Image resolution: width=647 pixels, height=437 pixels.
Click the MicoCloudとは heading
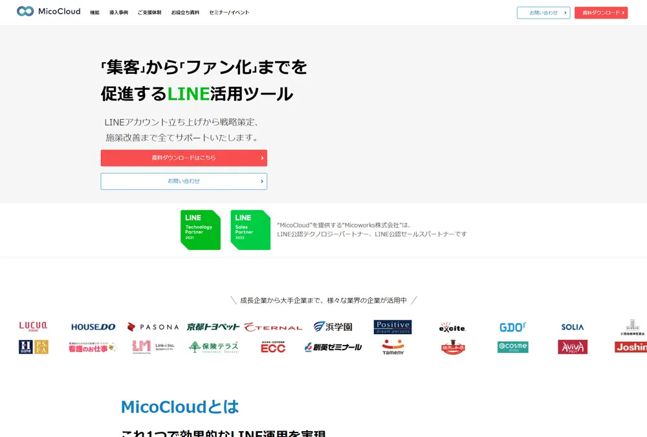pos(180,407)
